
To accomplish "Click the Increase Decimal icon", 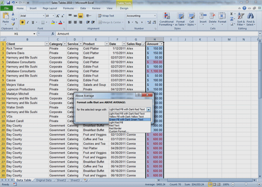I will coord(149,22).
